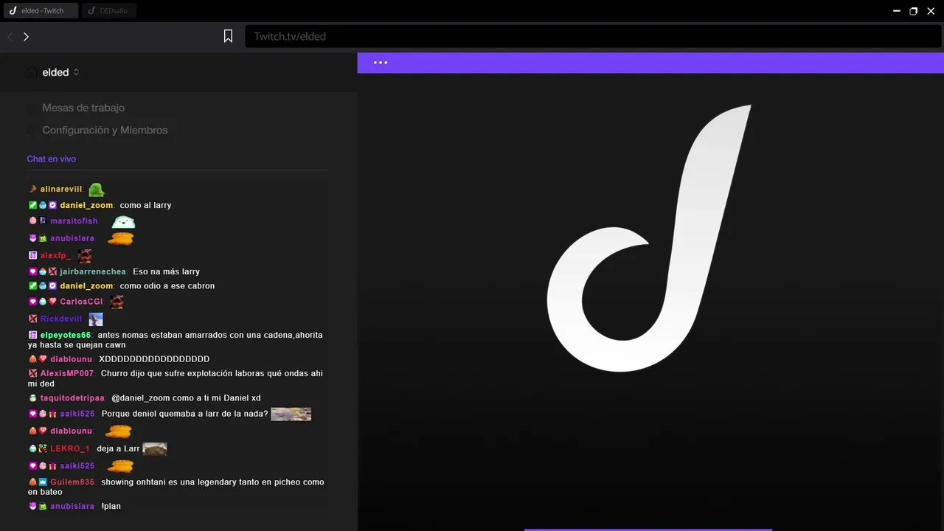Screen dimensions: 944x531
Task: Open 'Mesas de trabajo' sidebar item
Action: pos(83,108)
